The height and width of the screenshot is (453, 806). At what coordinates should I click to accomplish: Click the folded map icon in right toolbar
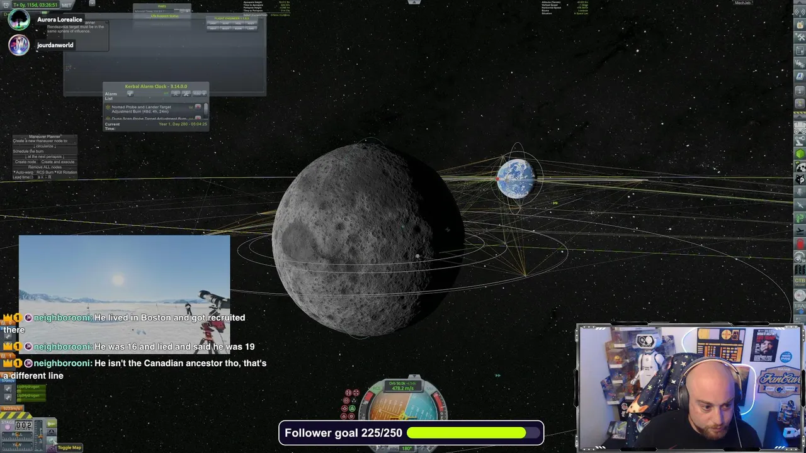(800, 269)
